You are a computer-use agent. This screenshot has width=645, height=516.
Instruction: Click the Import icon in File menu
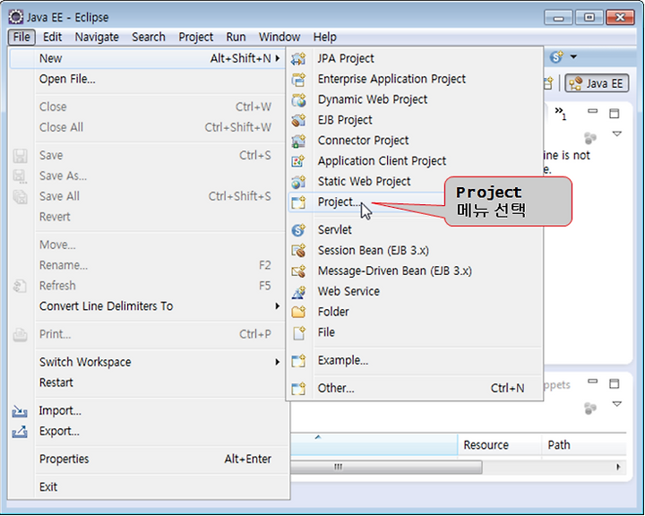20,411
